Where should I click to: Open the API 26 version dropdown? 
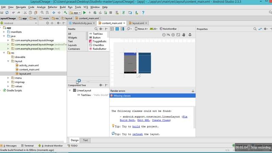point(153,29)
